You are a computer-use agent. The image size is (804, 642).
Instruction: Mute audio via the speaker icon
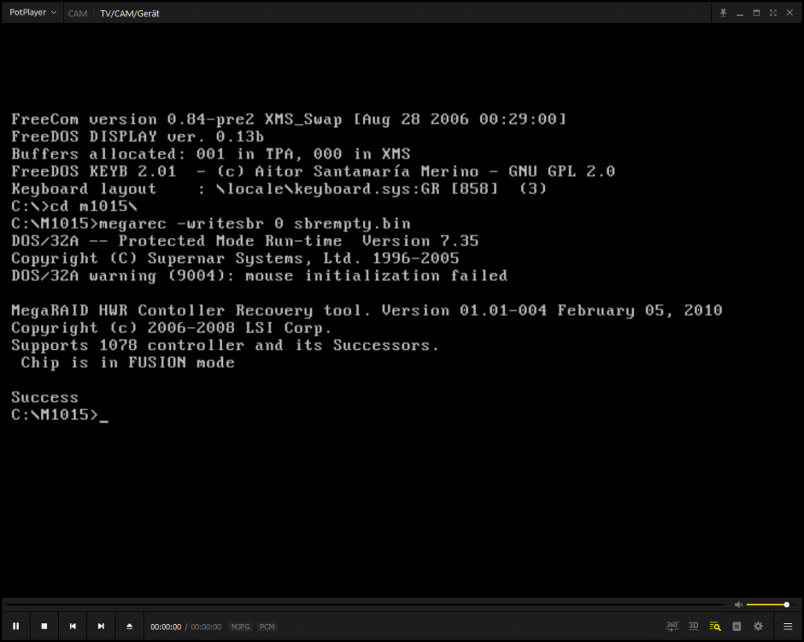tap(738, 604)
